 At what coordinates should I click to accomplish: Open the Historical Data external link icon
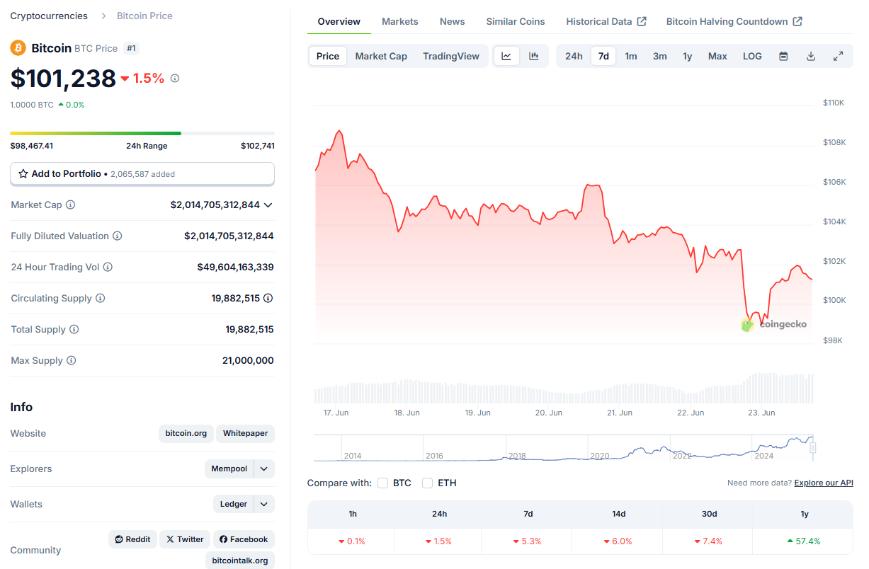pos(642,21)
